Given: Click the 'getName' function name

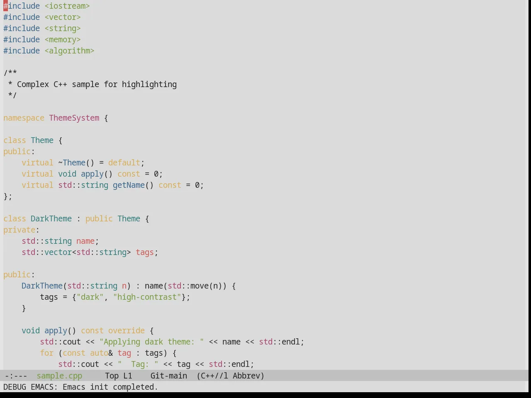Looking at the screenshot, I should [129, 185].
